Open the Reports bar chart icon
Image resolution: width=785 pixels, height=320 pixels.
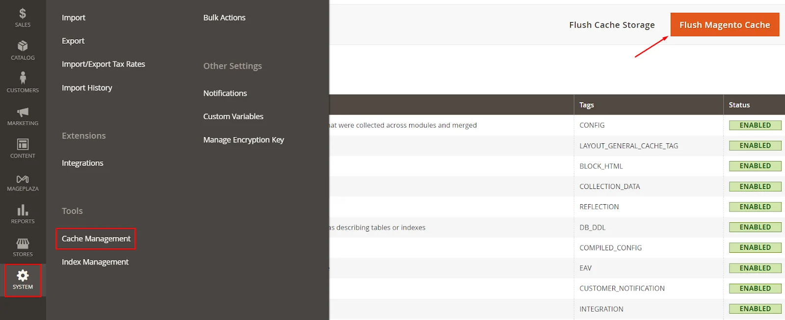[23, 211]
